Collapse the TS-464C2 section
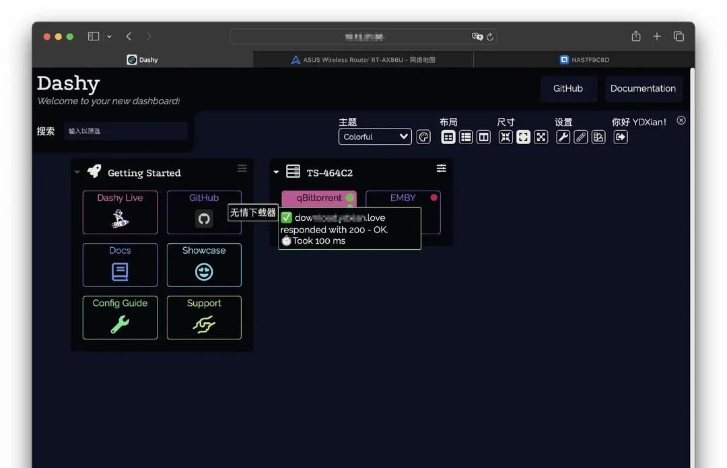This screenshot has height=468, width=727. point(275,172)
